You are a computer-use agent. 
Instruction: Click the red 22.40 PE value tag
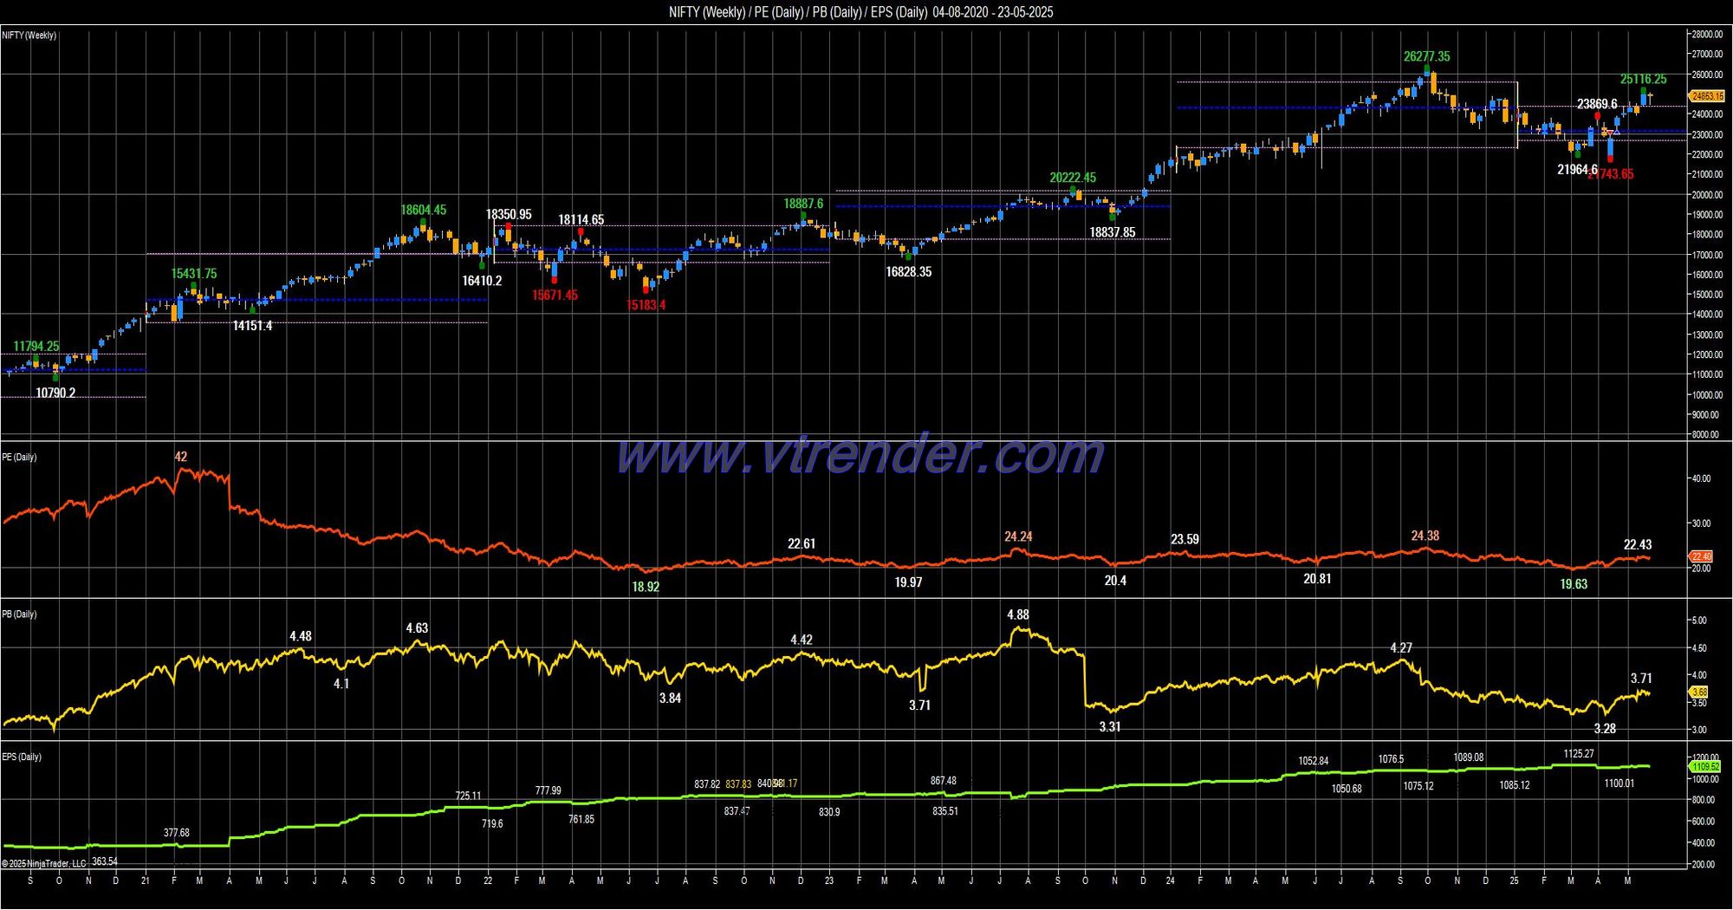1701,556
